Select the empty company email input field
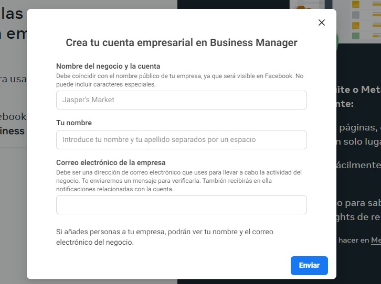 tap(181, 205)
